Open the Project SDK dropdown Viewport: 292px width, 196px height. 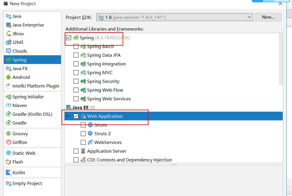coord(175,17)
